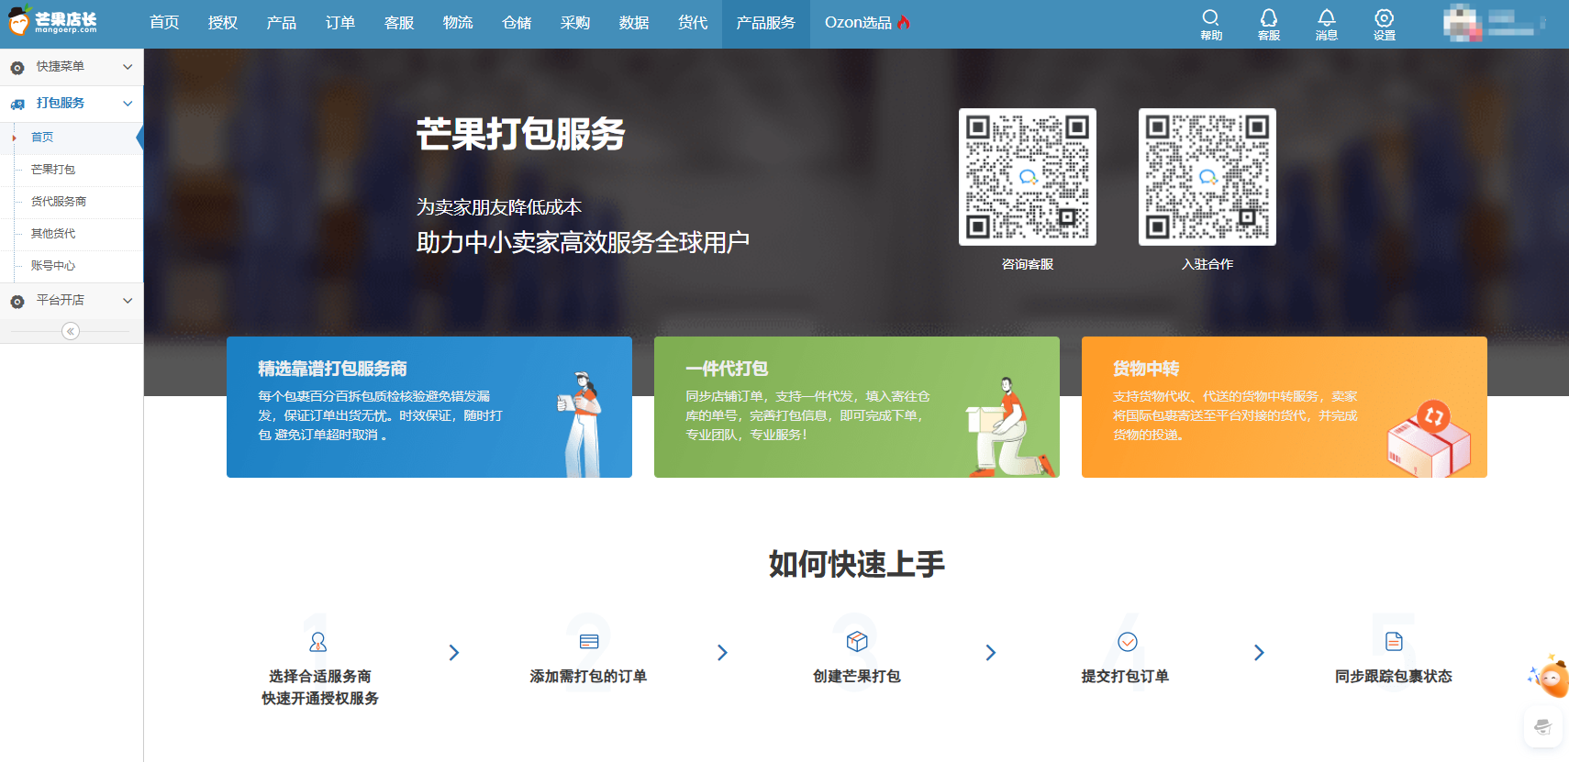Open the 仓储 top menu

517,23
